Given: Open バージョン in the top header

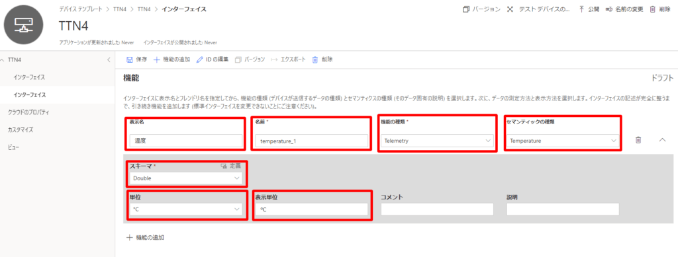Looking at the screenshot, I should pos(482,9).
